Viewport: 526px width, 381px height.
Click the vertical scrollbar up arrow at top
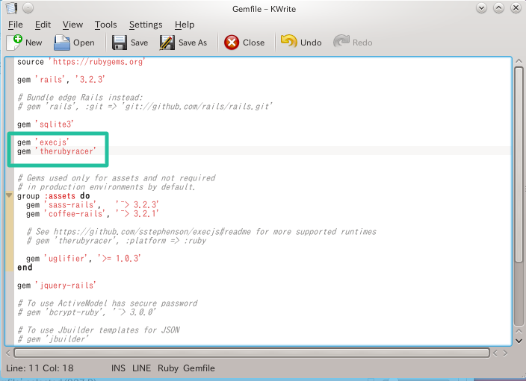[x=519, y=61]
